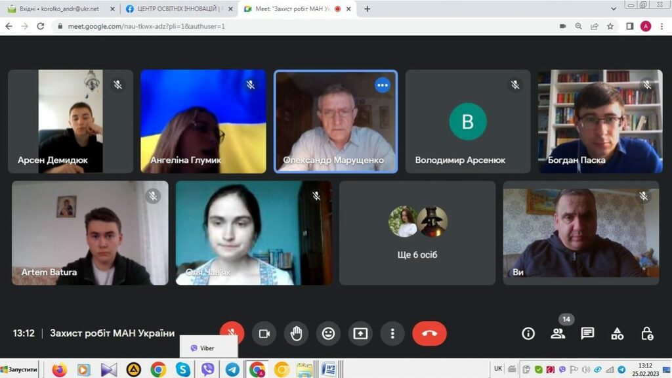Leave the call with red hang-up button

[429, 333]
